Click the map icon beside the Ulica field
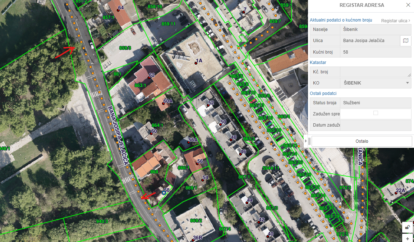The width and height of the screenshot is (414, 242). (x=406, y=41)
